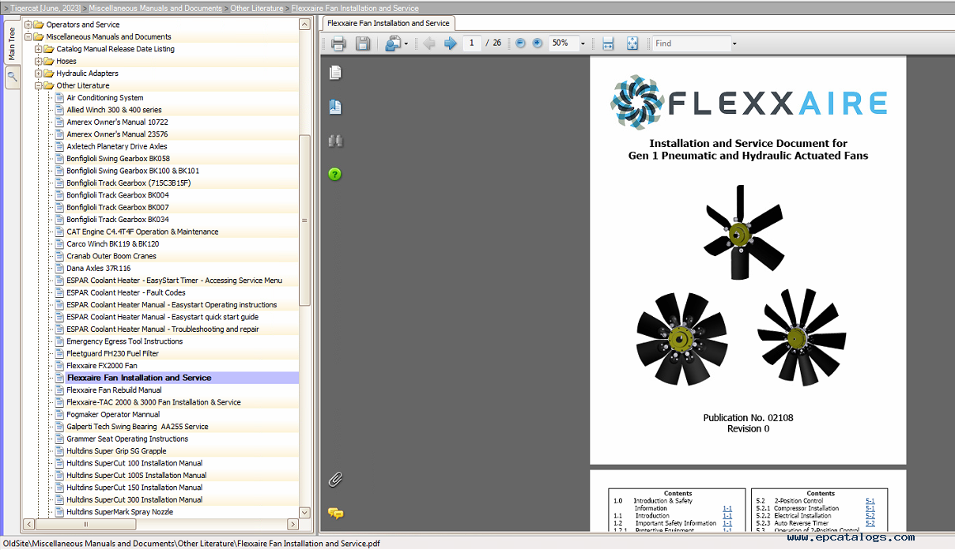This screenshot has height=550, width=955.
Task: Expand the Operators and Service folder
Action: (28, 24)
